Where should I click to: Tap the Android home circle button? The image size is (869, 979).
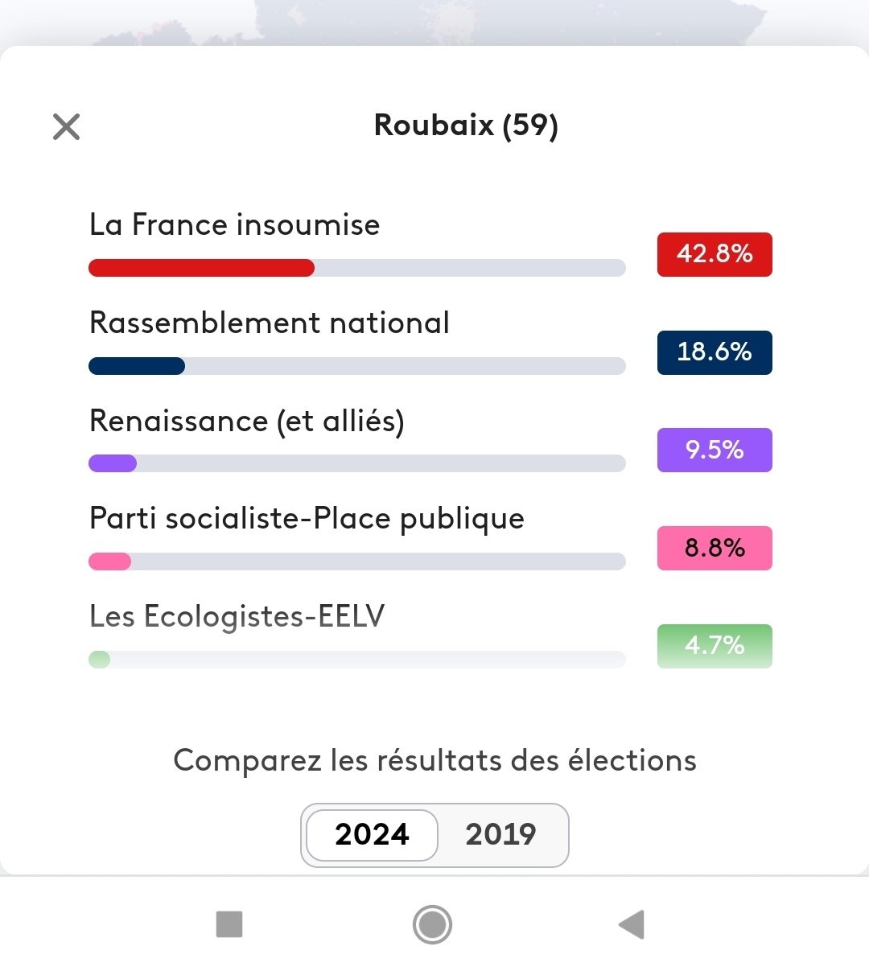pos(432,924)
